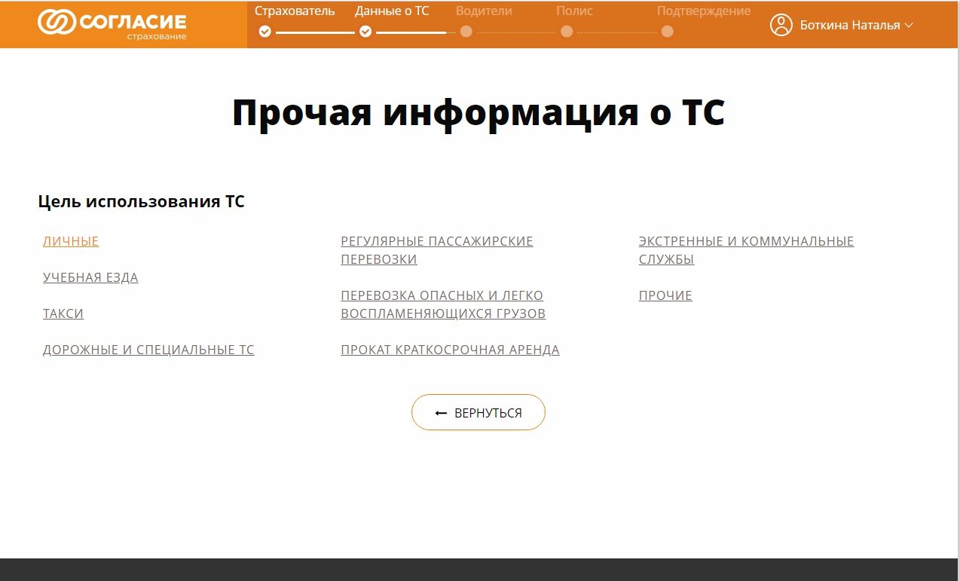Open the Страхователь step tab

pos(295,11)
